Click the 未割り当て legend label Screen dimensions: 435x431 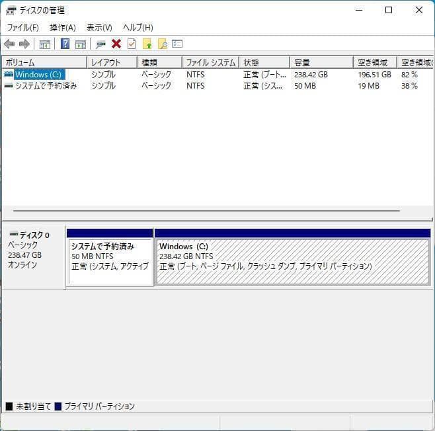[x=33, y=407]
